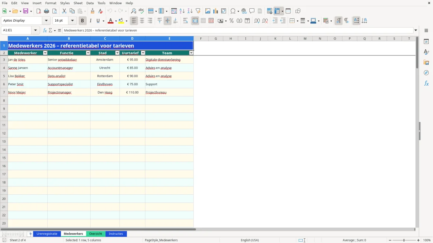The image size is (433, 243).
Task: Toggle Center Horizontally alignment
Action: [142, 21]
